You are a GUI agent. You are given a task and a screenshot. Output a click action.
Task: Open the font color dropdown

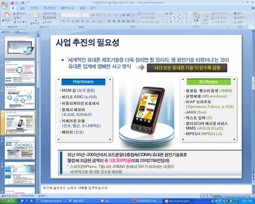coord(100,21)
